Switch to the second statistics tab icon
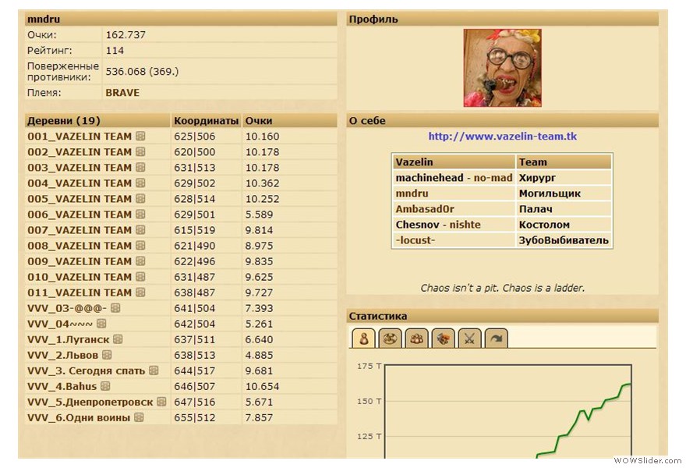This screenshot has width=686, height=468. pyautogui.click(x=391, y=338)
